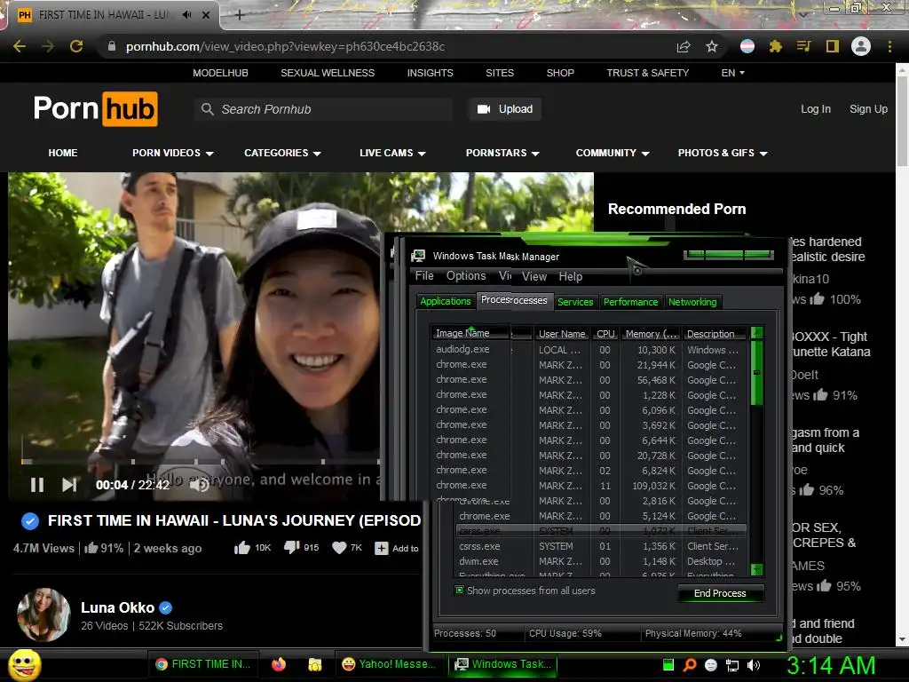The height and width of the screenshot is (682, 909).
Task: Open the share page icon in address bar
Action: [684, 46]
